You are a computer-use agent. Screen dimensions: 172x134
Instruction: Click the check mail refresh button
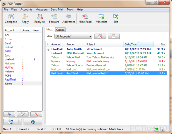click(x=11, y=122)
